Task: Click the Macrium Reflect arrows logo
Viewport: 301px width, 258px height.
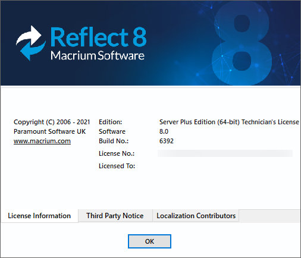Action: [31, 43]
